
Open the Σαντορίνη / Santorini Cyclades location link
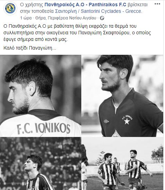point(99,11)
